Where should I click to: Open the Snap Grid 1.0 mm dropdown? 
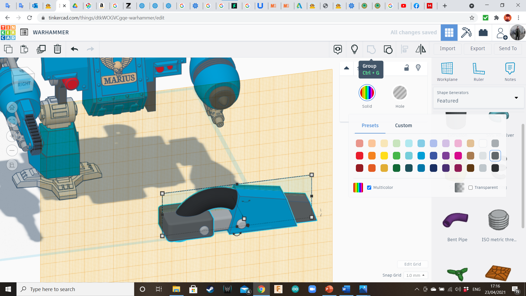[415, 275]
